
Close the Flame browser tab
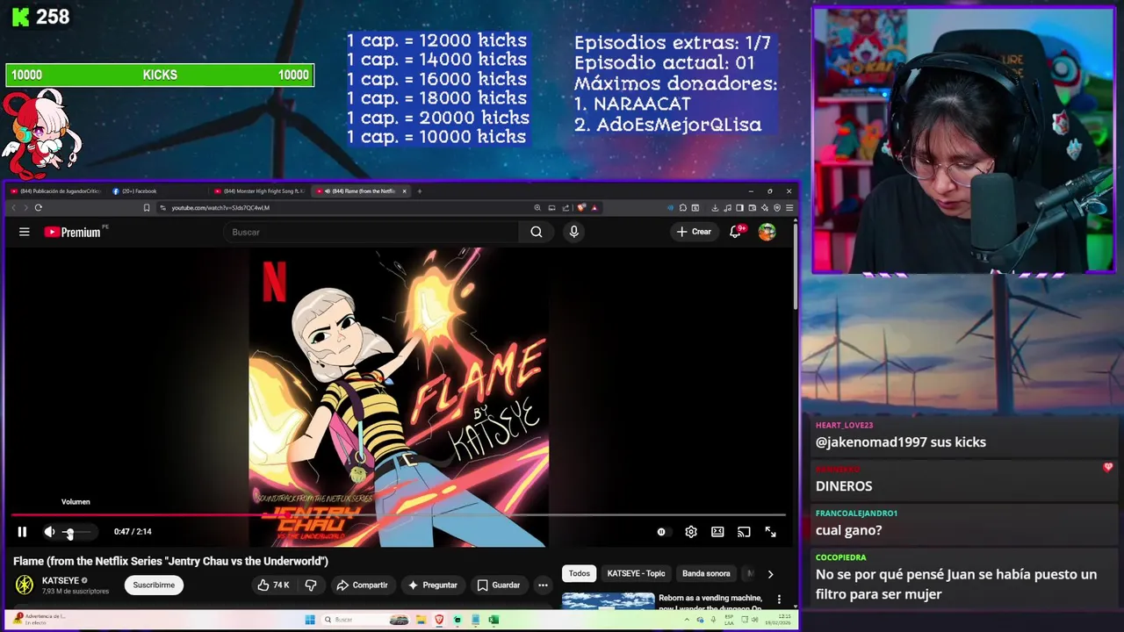pos(404,190)
